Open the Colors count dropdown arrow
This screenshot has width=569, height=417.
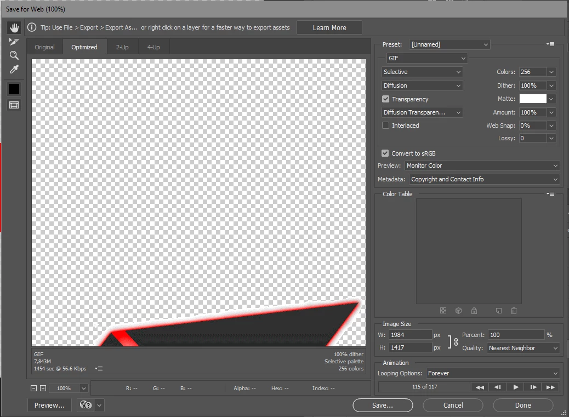pyautogui.click(x=551, y=72)
